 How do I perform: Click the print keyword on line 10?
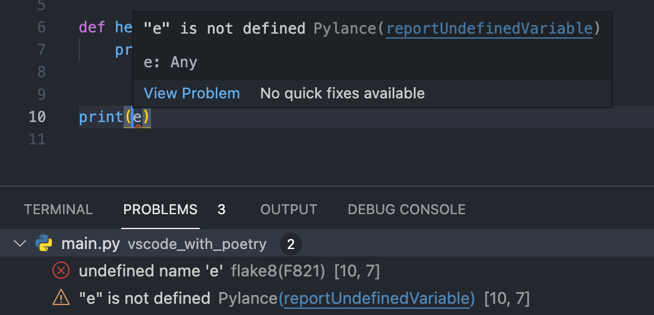click(101, 117)
